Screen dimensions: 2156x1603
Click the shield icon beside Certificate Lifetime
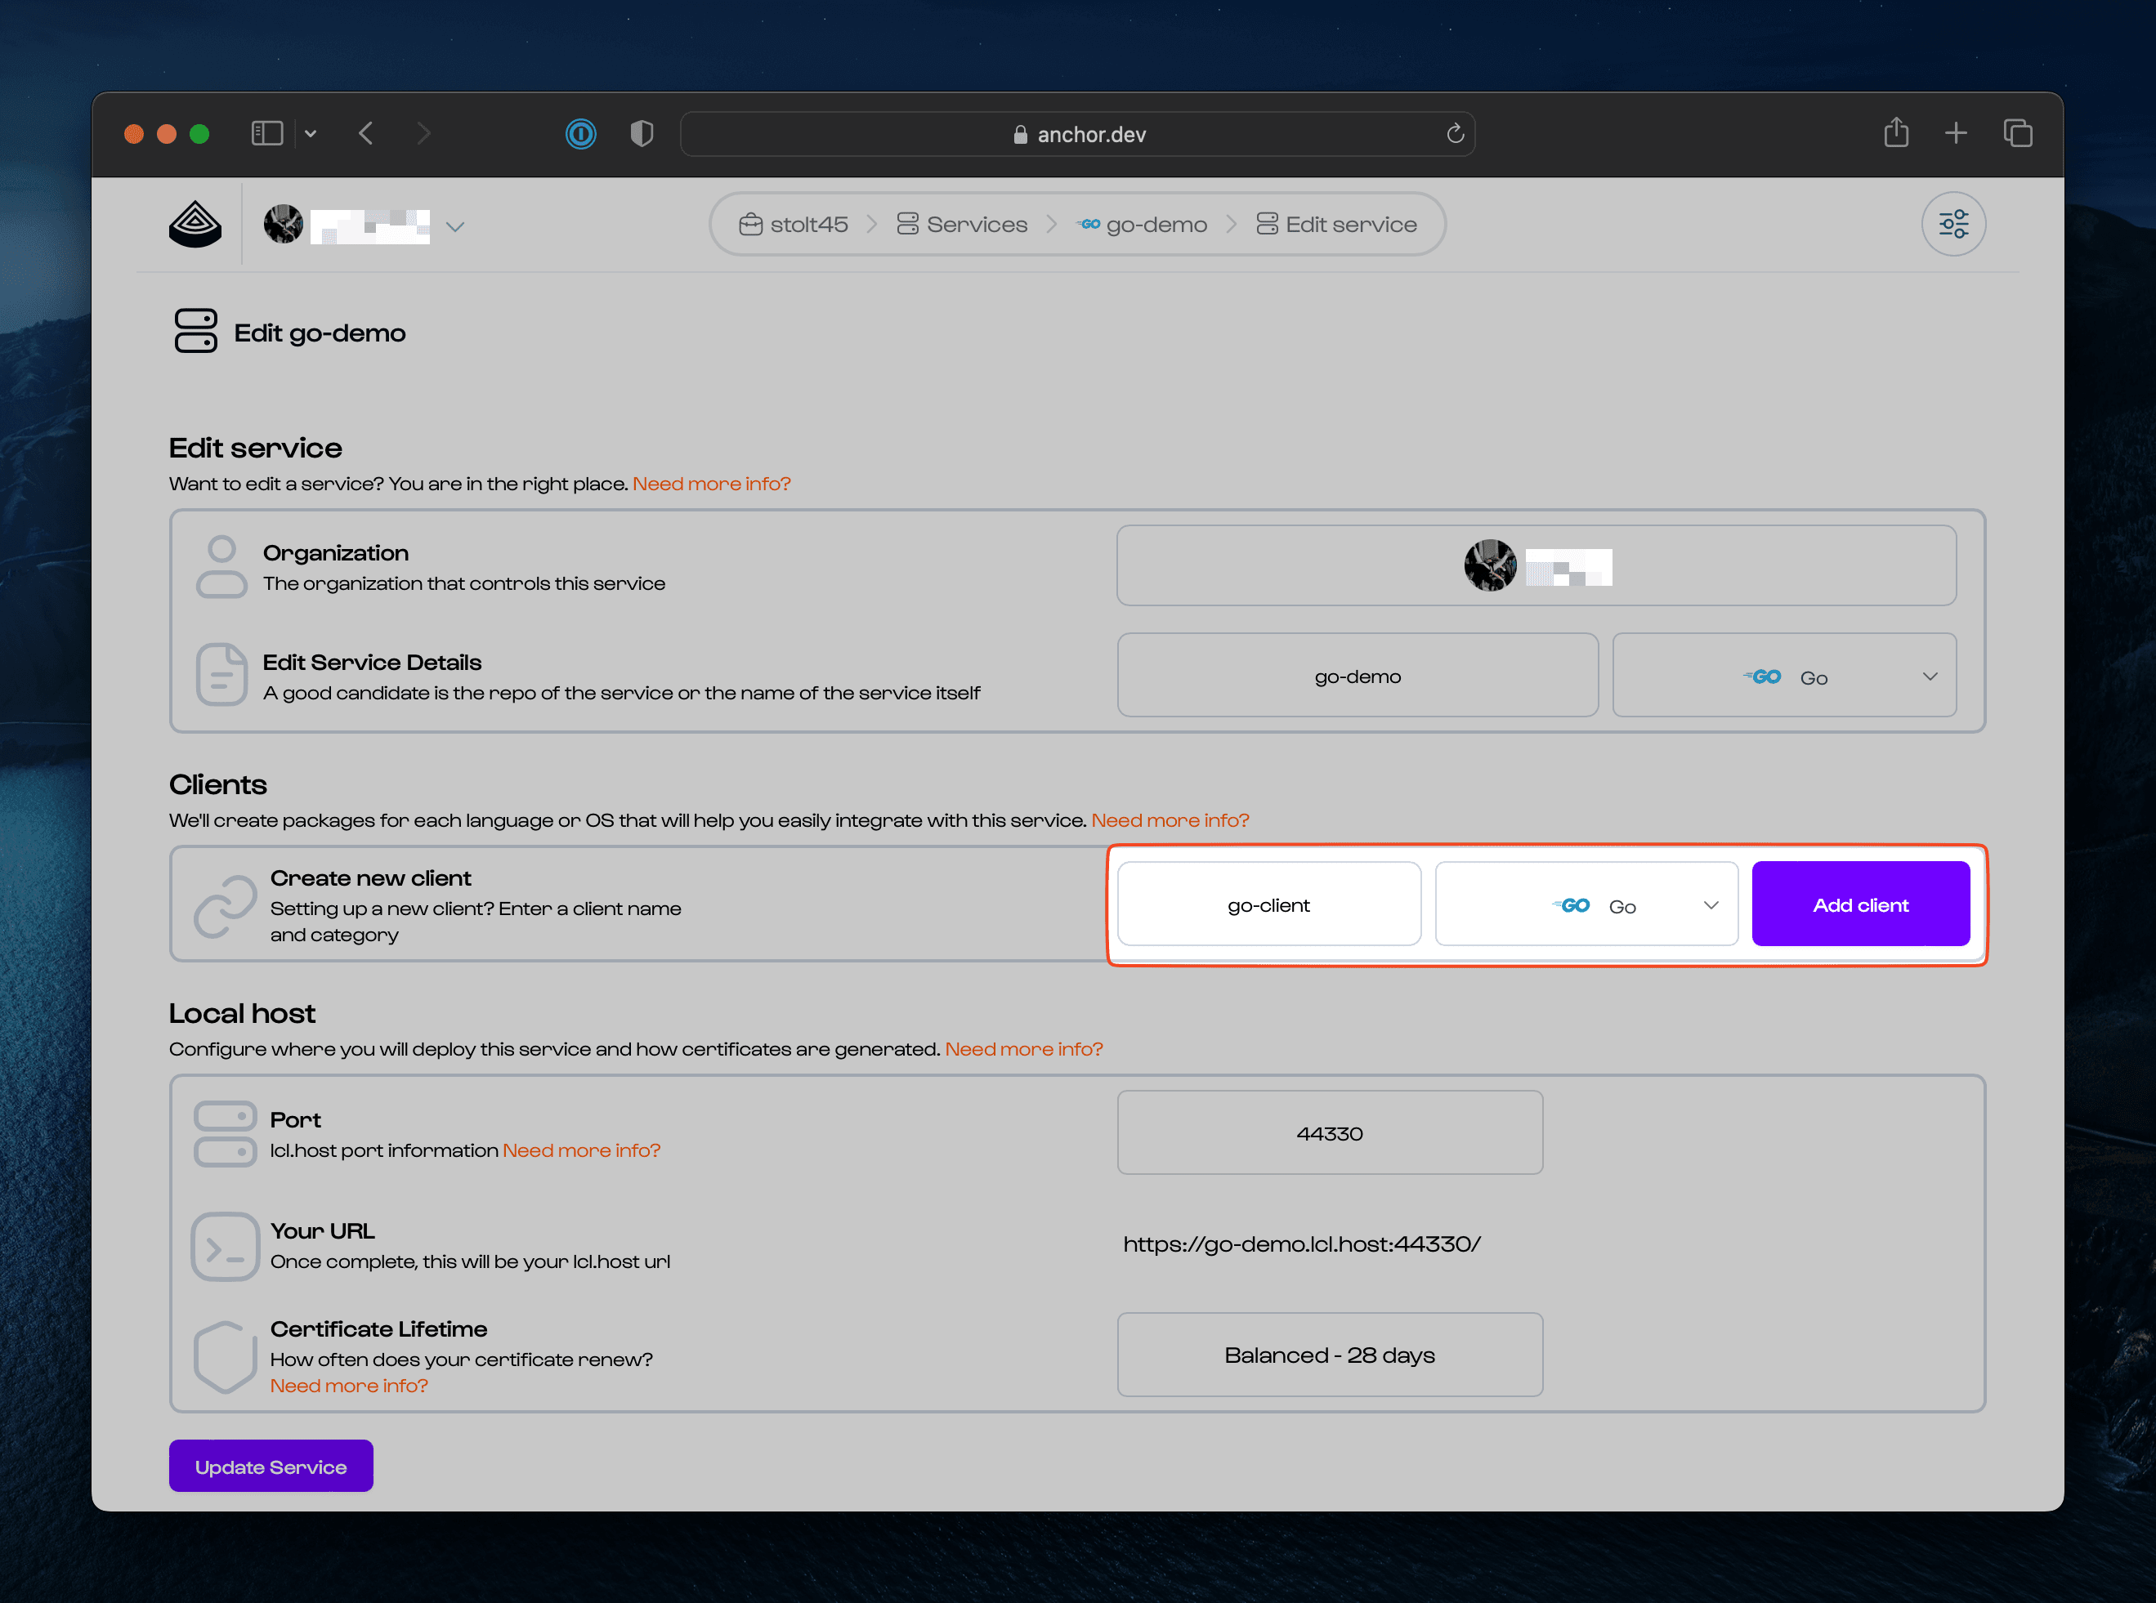click(224, 1356)
